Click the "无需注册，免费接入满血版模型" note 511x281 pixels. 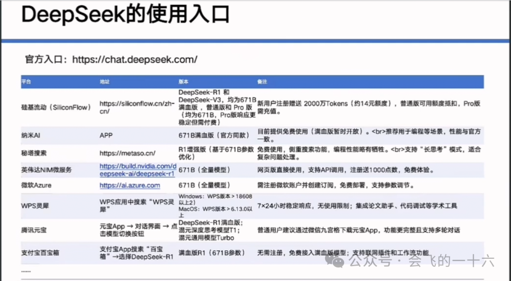point(343,253)
